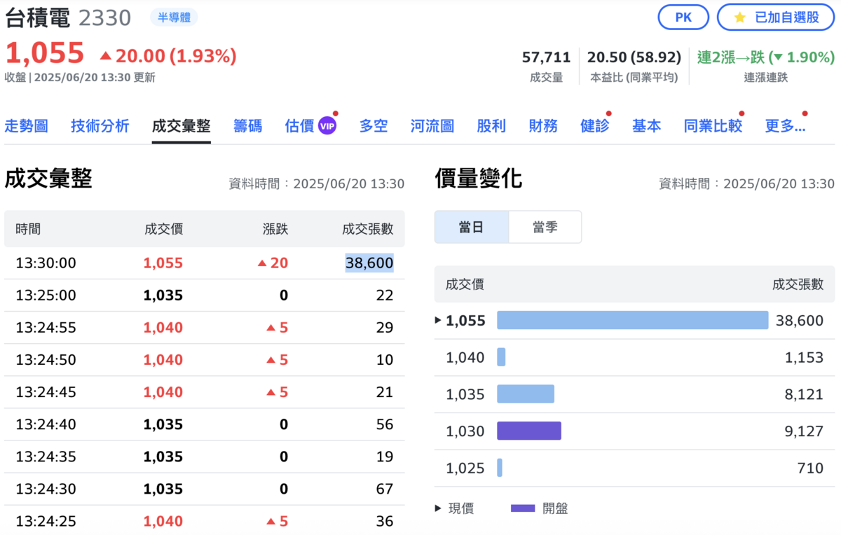This screenshot has width=841, height=535.
Task: Select the 成交彙整 tab
Action: pos(181,126)
